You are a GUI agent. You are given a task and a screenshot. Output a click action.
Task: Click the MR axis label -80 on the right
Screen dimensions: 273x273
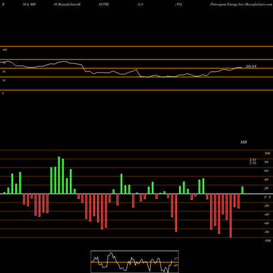266,232
